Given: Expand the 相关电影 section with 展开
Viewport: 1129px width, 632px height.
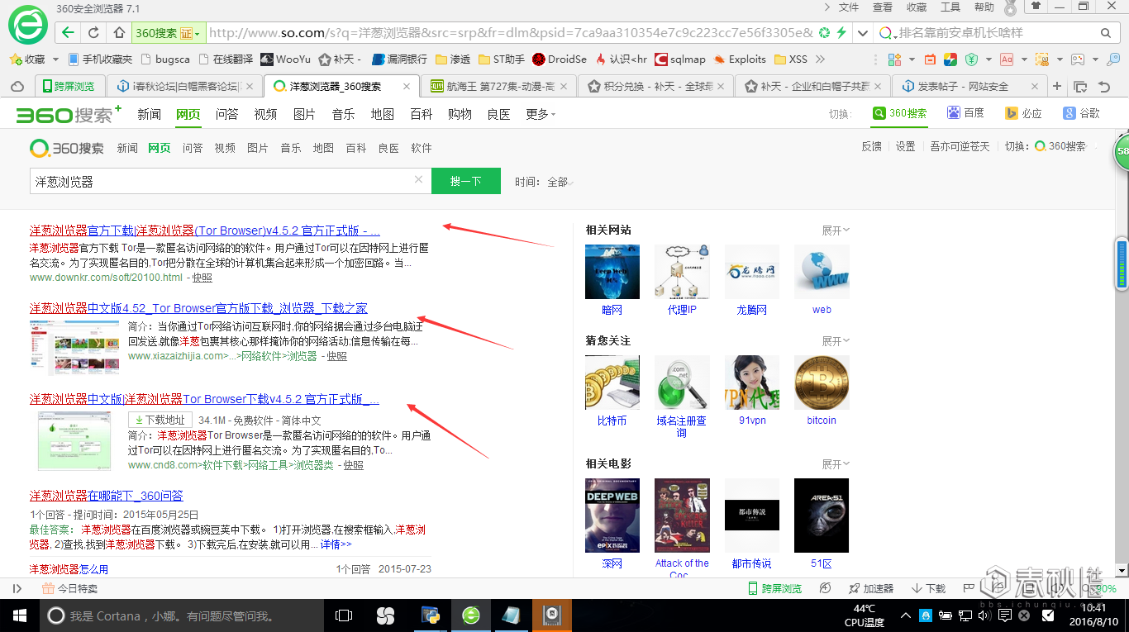Looking at the screenshot, I should click(836, 464).
